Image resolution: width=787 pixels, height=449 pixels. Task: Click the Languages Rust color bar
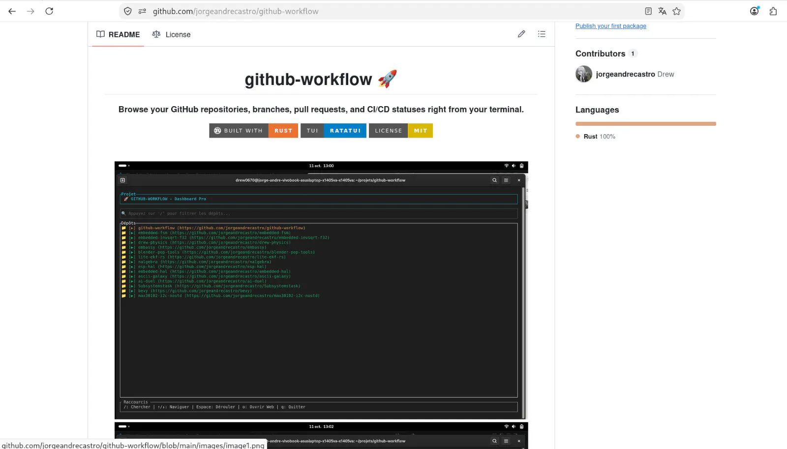point(646,124)
